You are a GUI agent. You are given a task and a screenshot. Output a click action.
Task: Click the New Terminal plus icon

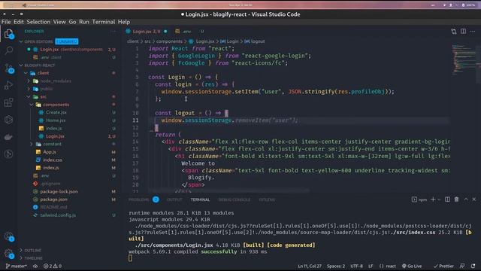[x=433, y=199]
